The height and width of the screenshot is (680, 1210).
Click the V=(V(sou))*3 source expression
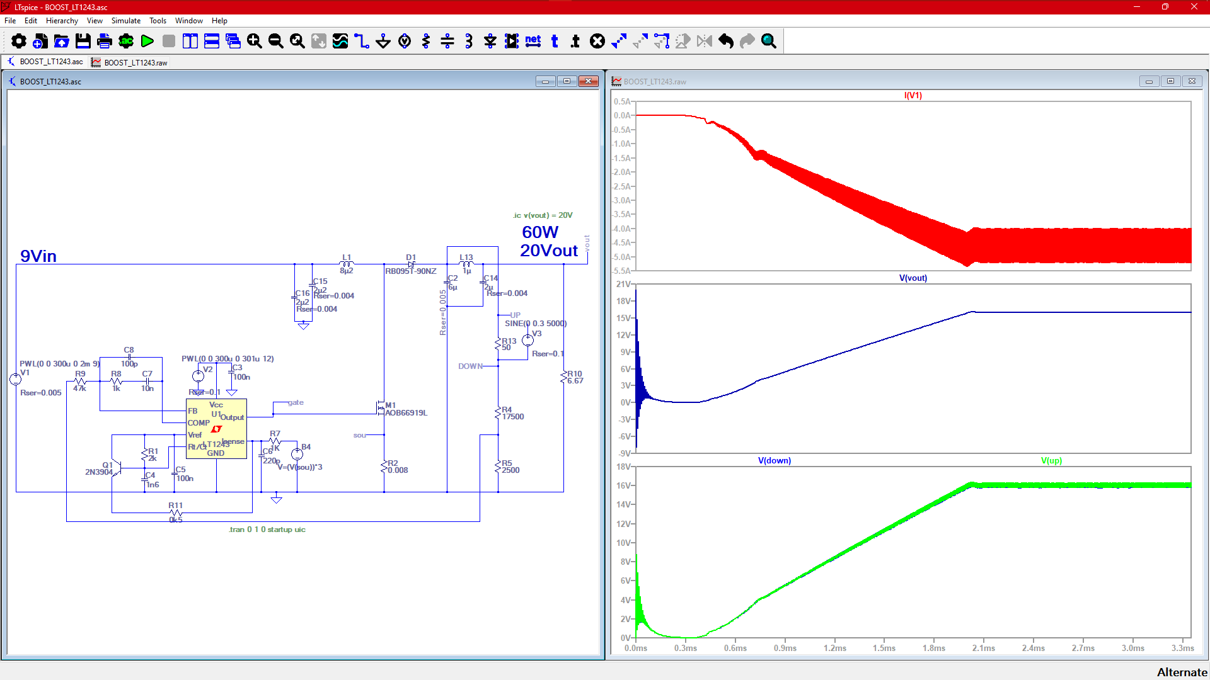click(300, 467)
